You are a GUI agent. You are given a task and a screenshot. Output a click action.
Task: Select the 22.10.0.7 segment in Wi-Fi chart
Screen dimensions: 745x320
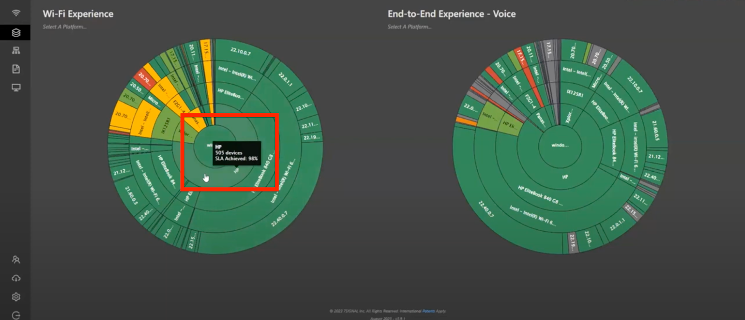241,52
